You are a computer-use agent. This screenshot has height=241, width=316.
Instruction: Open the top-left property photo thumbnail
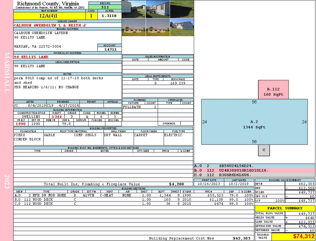pyautogui.click(x=134, y=9)
